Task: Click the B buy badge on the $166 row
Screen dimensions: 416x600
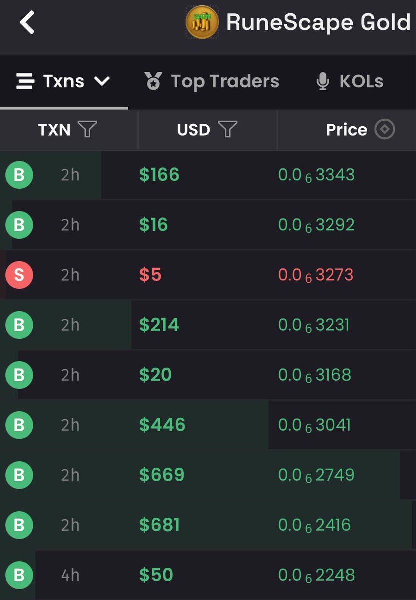Action: pyautogui.click(x=19, y=175)
